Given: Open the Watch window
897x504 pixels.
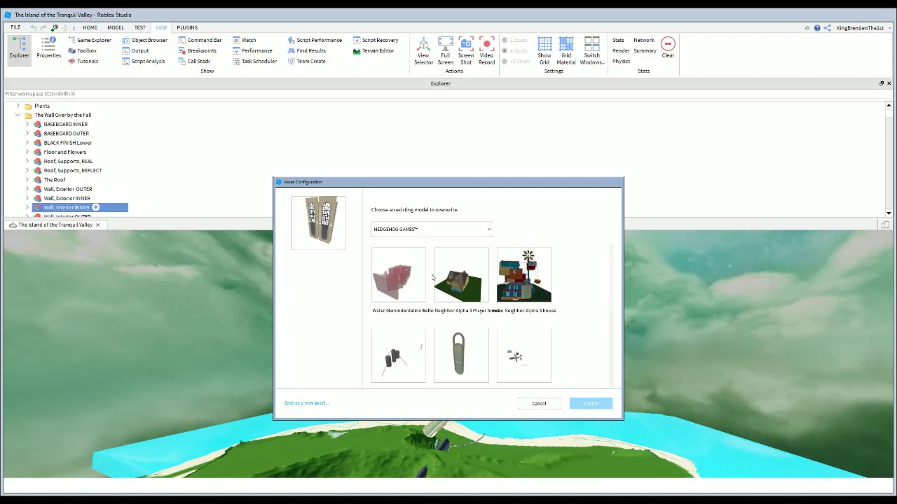Looking at the screenshot, I should tap(244, 40).
